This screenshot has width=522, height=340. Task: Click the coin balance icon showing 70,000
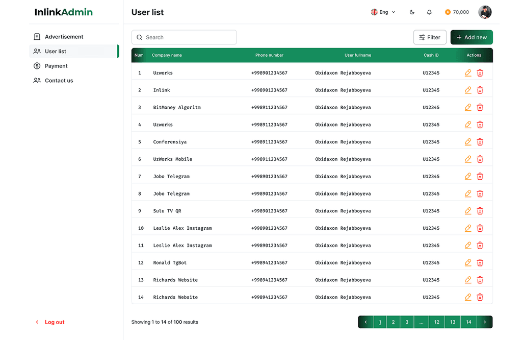pyautogui.click(x=448, y=12)
